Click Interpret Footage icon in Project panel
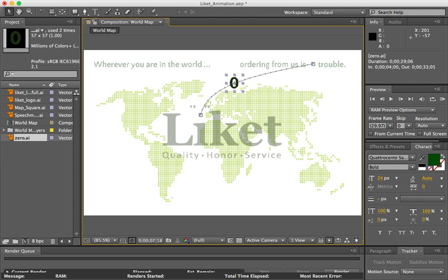448x280 pixels. pos(6,241)
